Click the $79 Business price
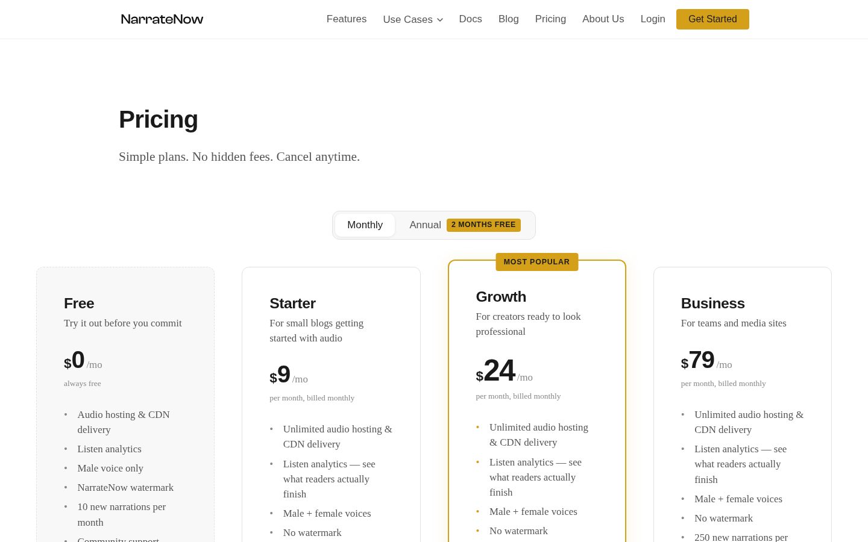This screenshot has width=868, height=542. point(697,360)
